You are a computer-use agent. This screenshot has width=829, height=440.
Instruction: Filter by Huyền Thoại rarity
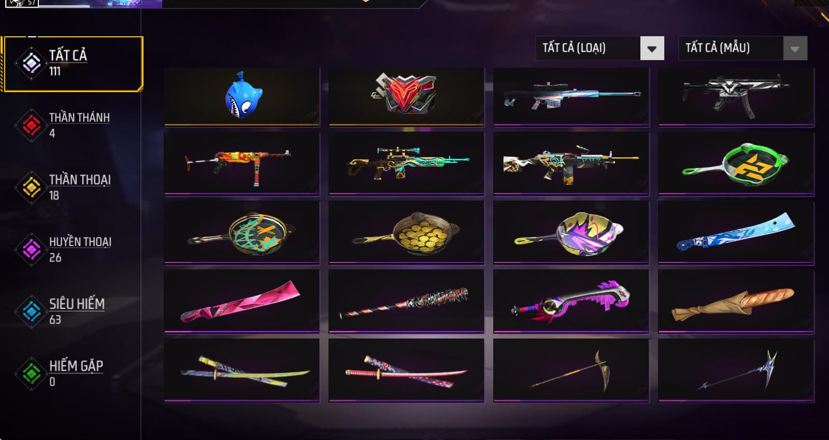pos(73,249)
